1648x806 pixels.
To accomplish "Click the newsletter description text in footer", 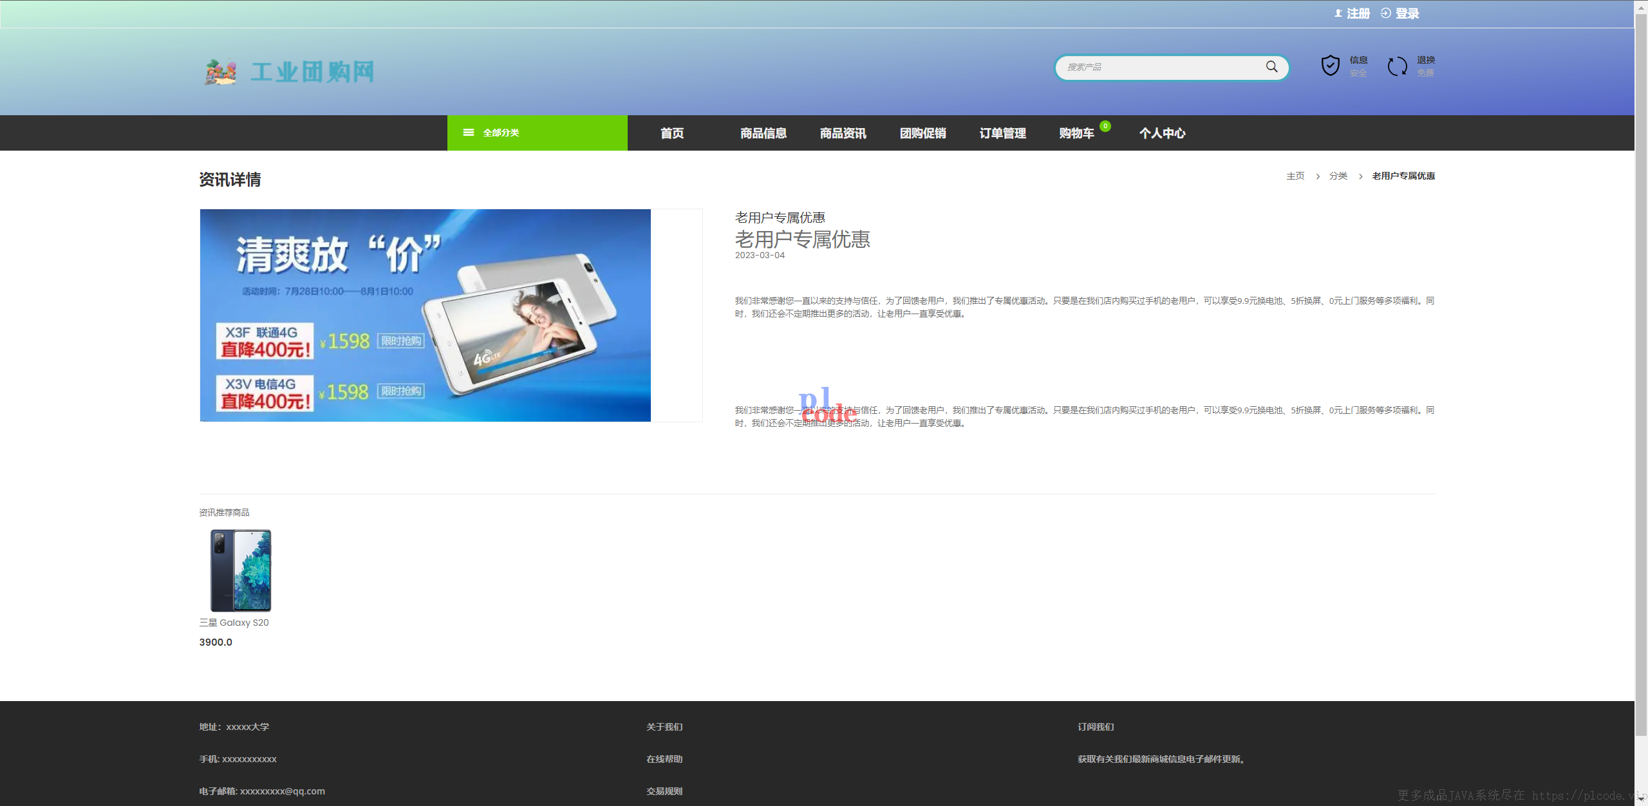I will [x=1162, y=759].
